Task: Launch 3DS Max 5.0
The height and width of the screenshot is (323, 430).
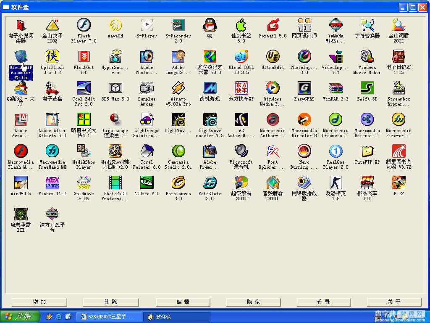Action: [x=115, y=88]
